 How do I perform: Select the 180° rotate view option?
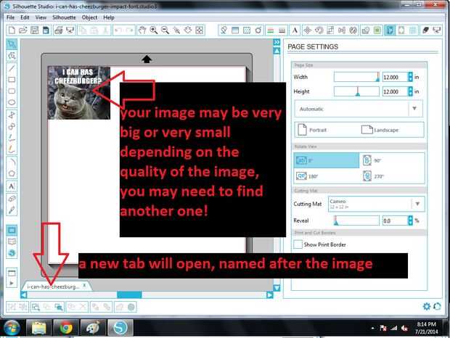click(307, 176)
